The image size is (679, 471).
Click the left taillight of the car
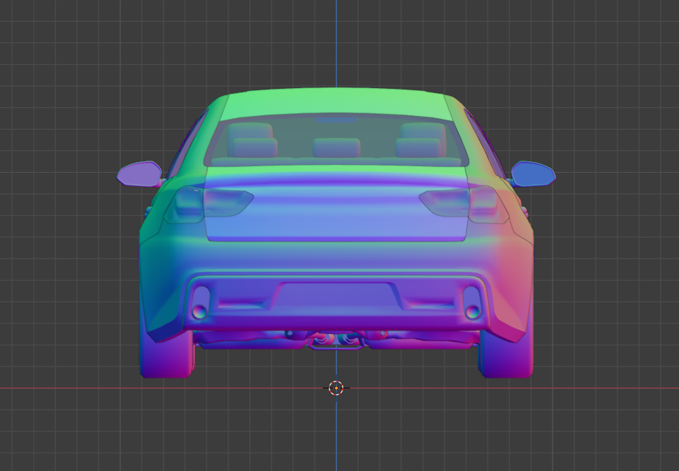(x=208, y=204)
